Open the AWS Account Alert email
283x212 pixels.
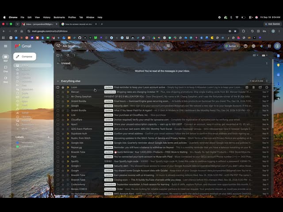coord(162,194)
